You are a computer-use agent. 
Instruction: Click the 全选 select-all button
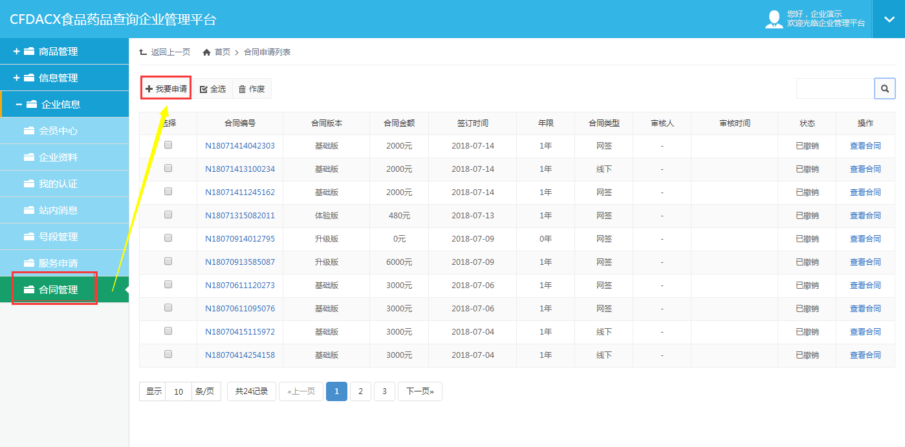click(213, 89)
